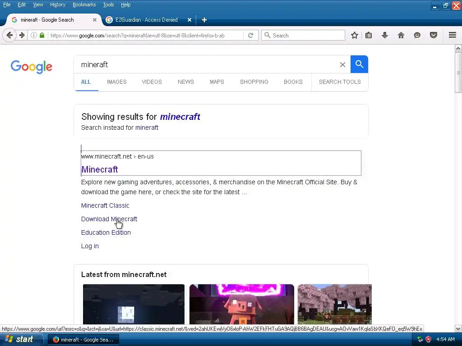Open SEARCH TOOLS options
The image size is (462, 346).
[x=340, y=82]
